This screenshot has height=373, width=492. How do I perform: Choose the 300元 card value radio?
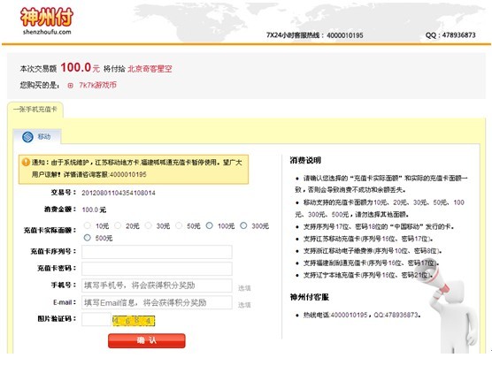pos(243,225)
